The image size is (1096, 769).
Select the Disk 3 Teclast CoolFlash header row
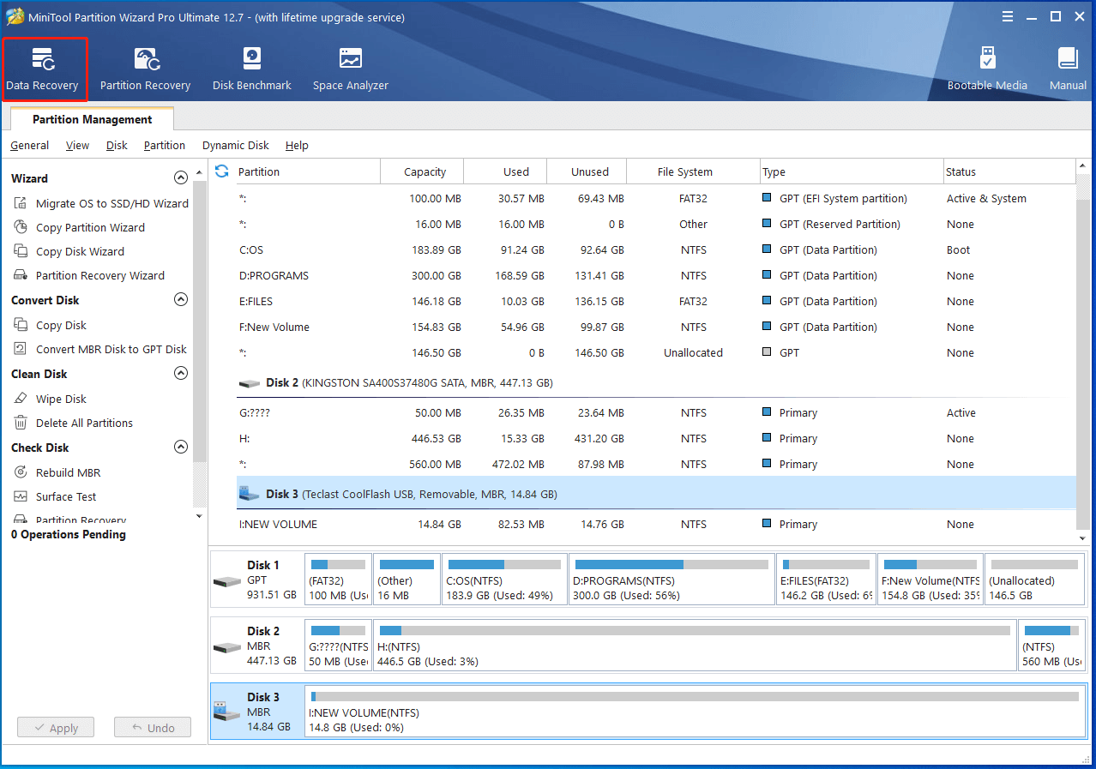tap(656, 494)
